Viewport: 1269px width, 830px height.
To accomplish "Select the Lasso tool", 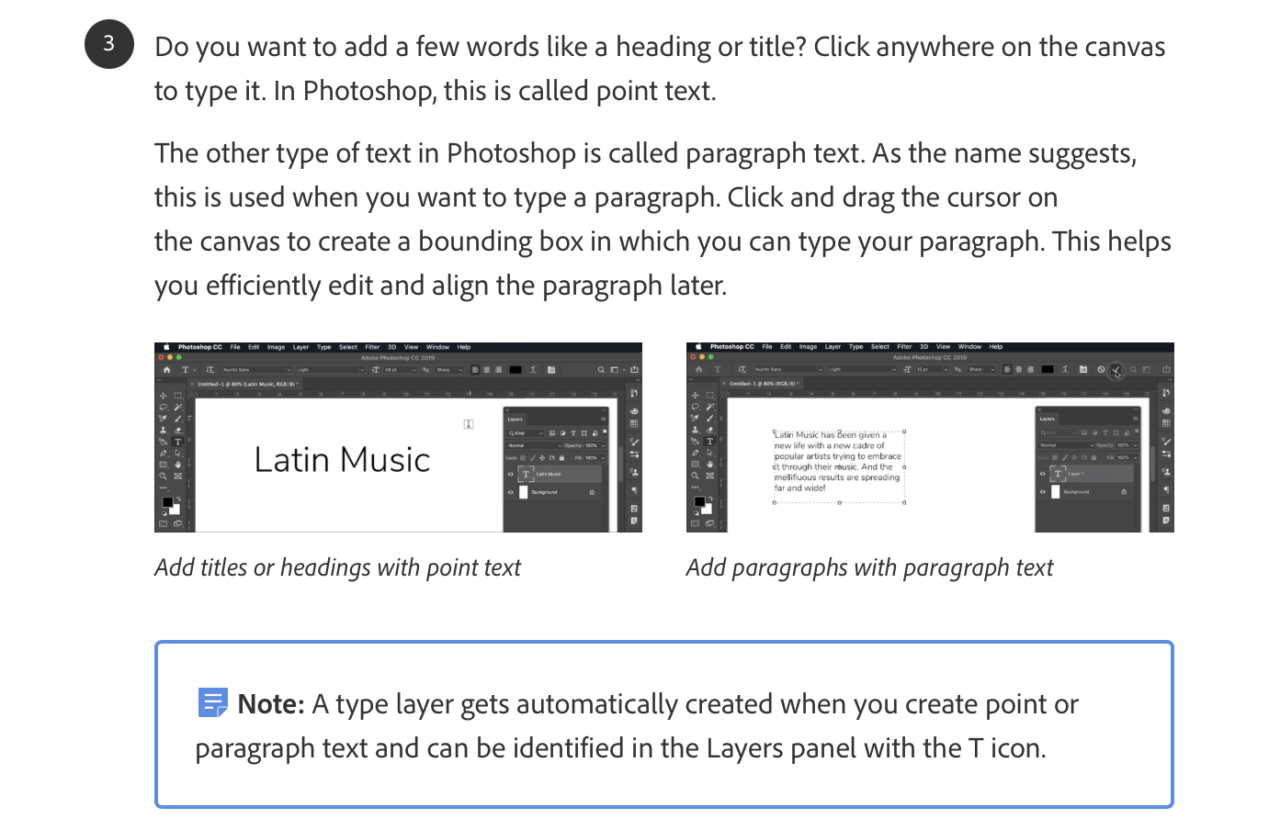I will pos(163,407).
